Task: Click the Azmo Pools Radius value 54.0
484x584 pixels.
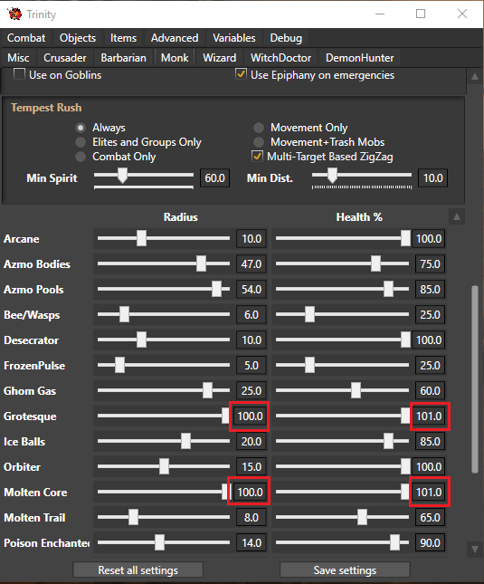Action: tap(251, 290)
